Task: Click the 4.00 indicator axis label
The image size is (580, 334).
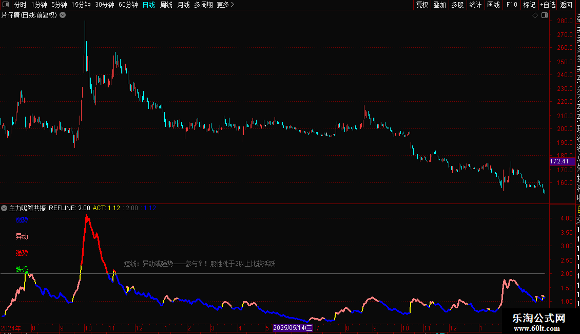Action: click(x=567, y=218)
